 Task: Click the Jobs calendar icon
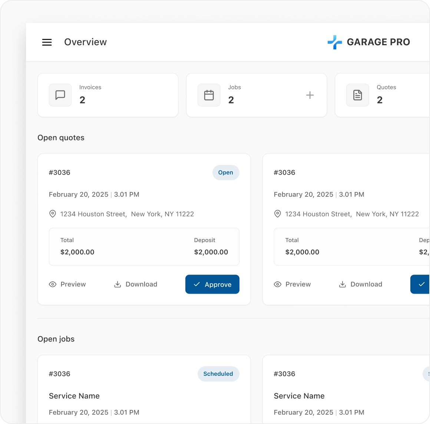[209, 95]
